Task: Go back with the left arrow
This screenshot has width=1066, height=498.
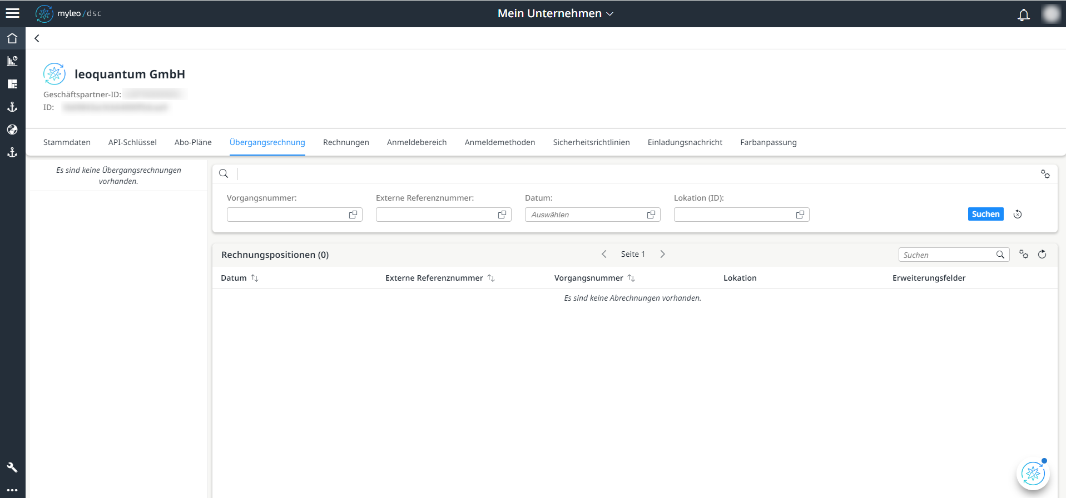Action: [37, 38]
